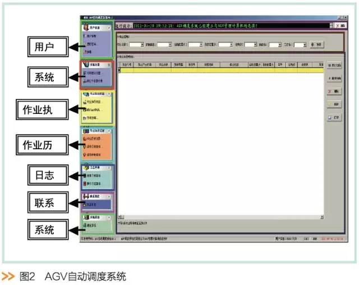Open first item in red-outlined system settings panel
The width and height of the screenshot is (359, 285).
pos(94,72)
